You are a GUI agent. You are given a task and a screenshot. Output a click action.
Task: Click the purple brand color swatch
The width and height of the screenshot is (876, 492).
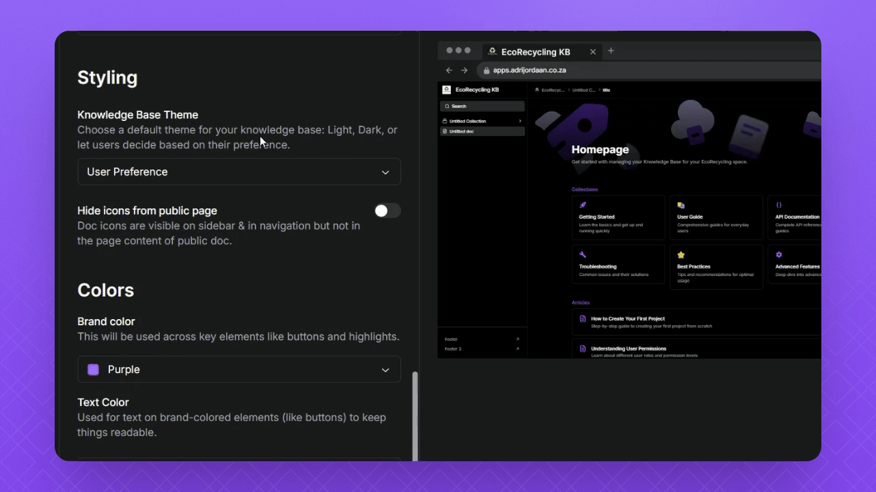click(x=94, y=370)
